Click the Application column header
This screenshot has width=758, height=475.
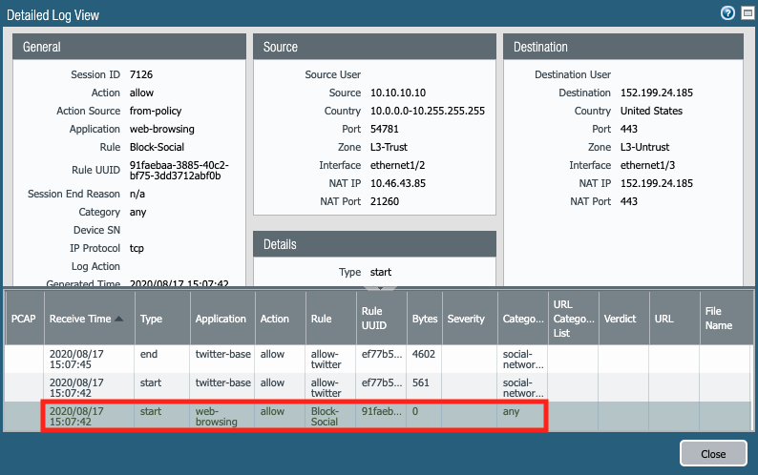(x=221, y=320)
